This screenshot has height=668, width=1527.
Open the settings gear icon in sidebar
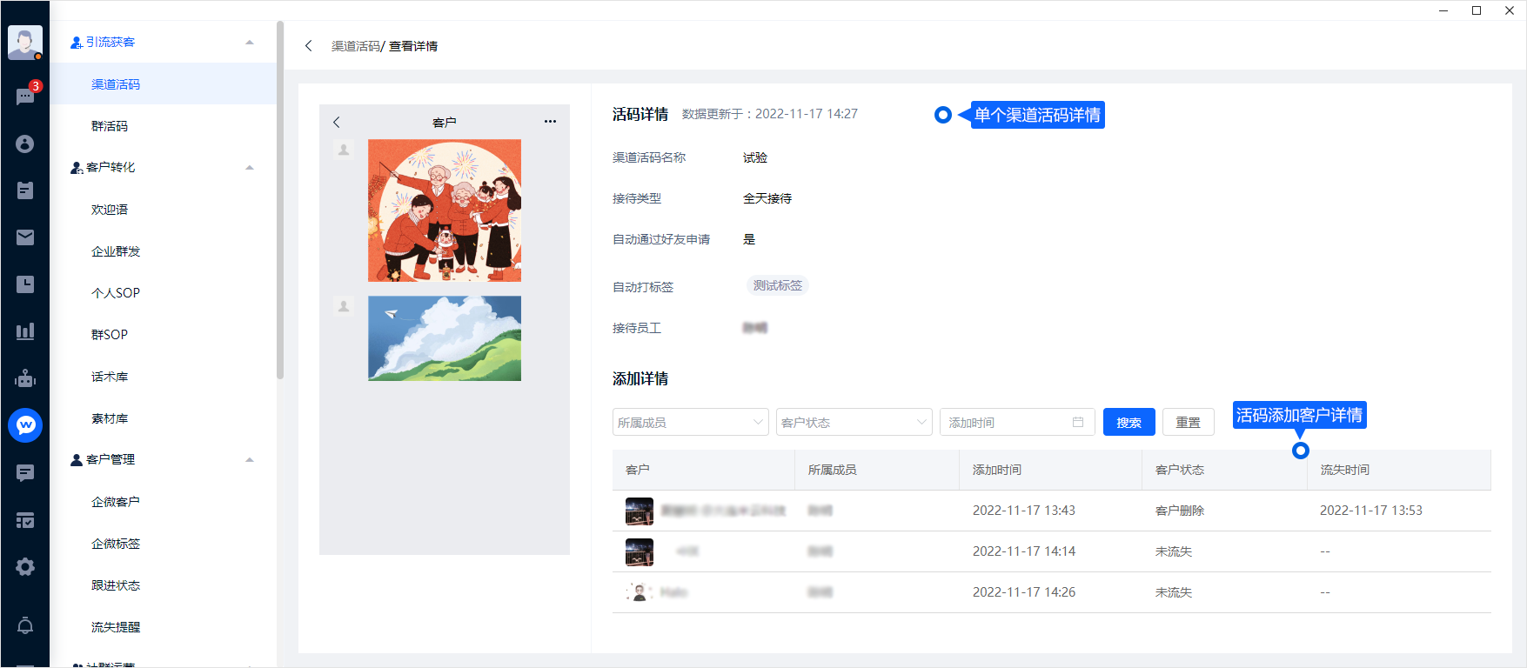point(25,567)
